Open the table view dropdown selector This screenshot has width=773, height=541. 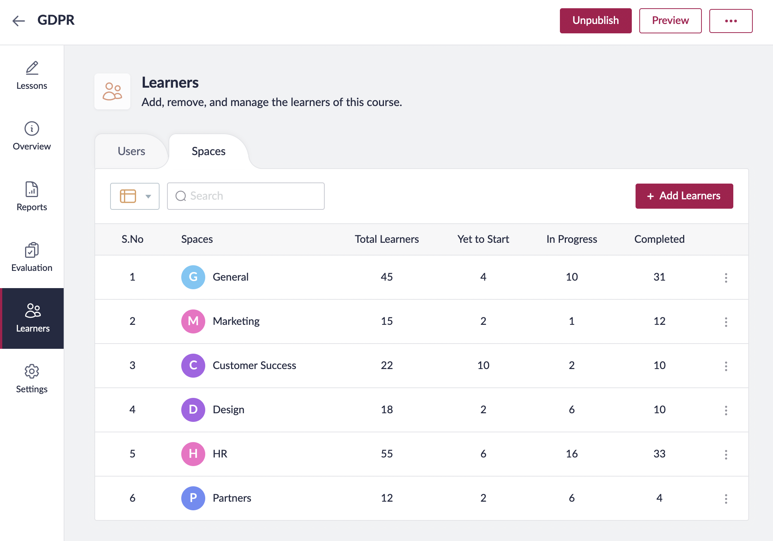pos(135,196)
